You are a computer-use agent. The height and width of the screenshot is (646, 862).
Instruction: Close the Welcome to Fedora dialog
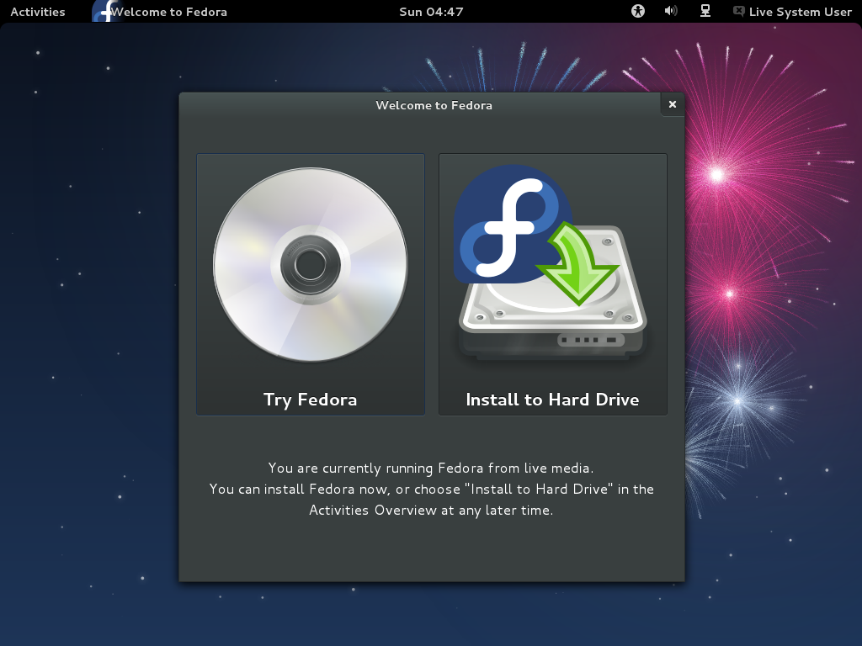672,104
